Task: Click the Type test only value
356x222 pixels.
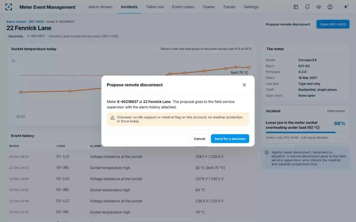Action: coord(309,84)
